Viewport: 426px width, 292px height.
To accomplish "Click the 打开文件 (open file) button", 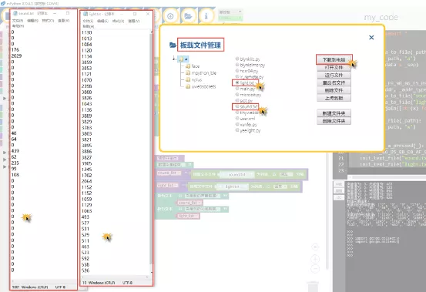I will pos(334,67).
